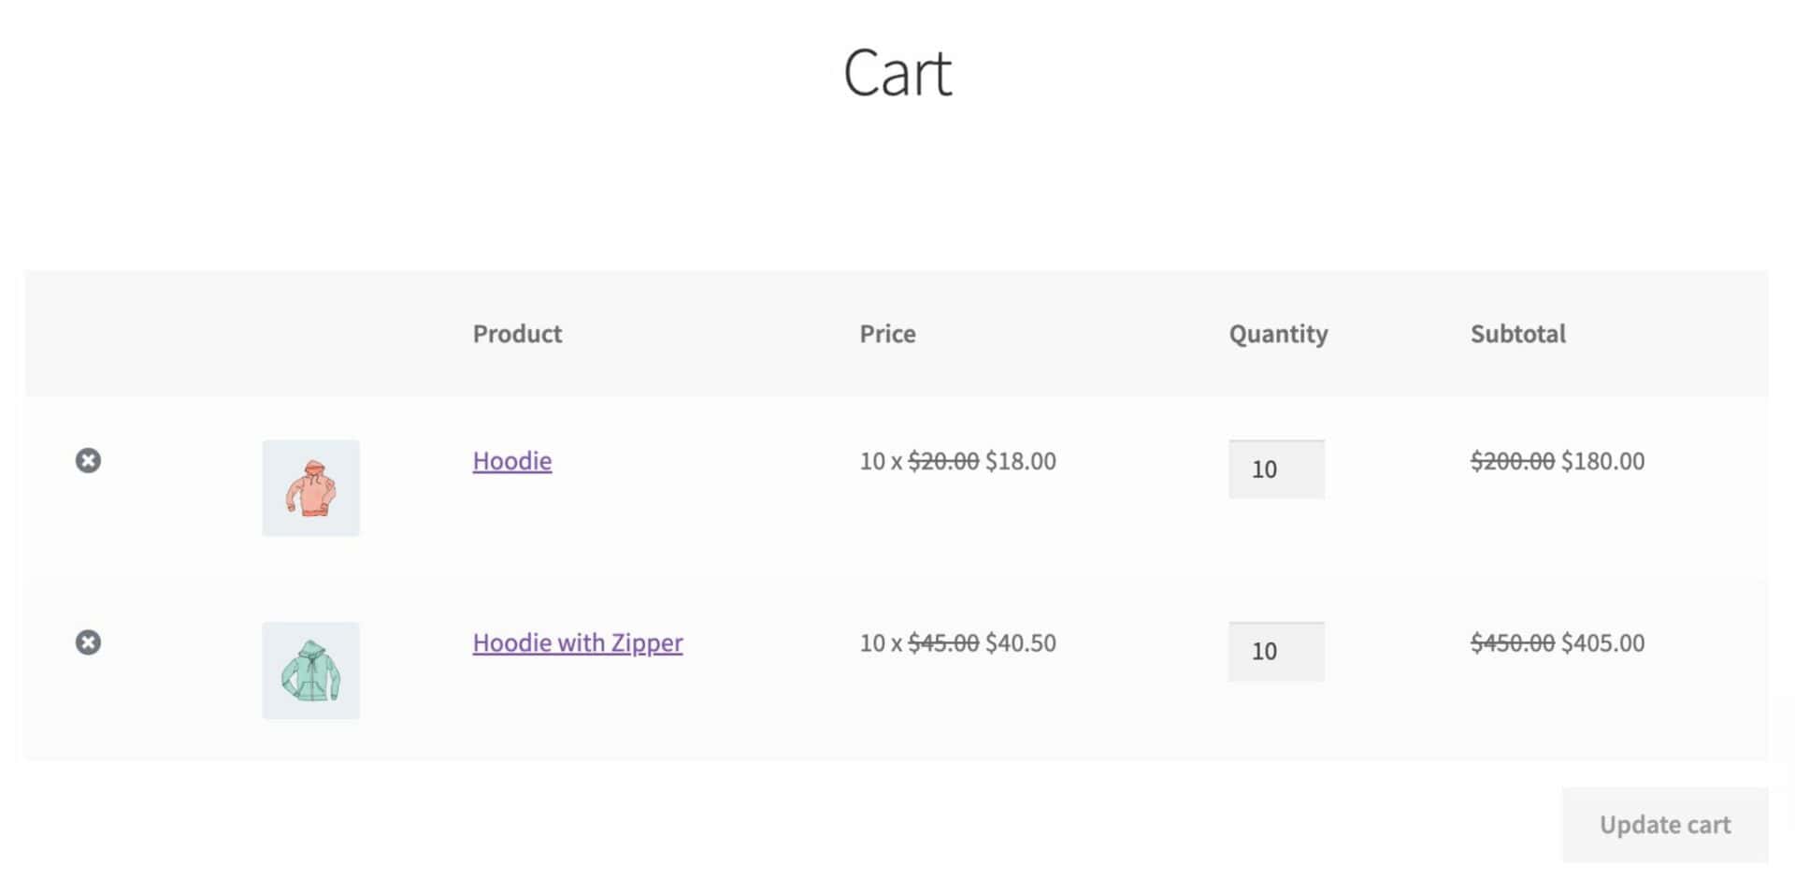Open the green zipper hoodie thumbnail
1795x880 pixels.
click(x=310, y=671)
